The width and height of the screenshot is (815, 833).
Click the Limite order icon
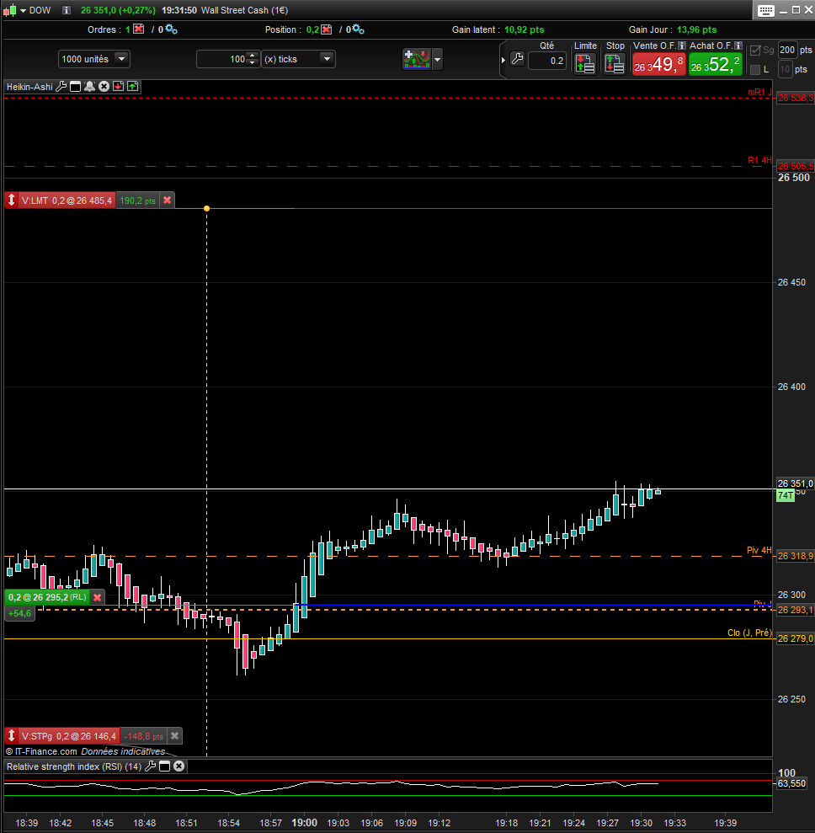[x=585, y=64]
